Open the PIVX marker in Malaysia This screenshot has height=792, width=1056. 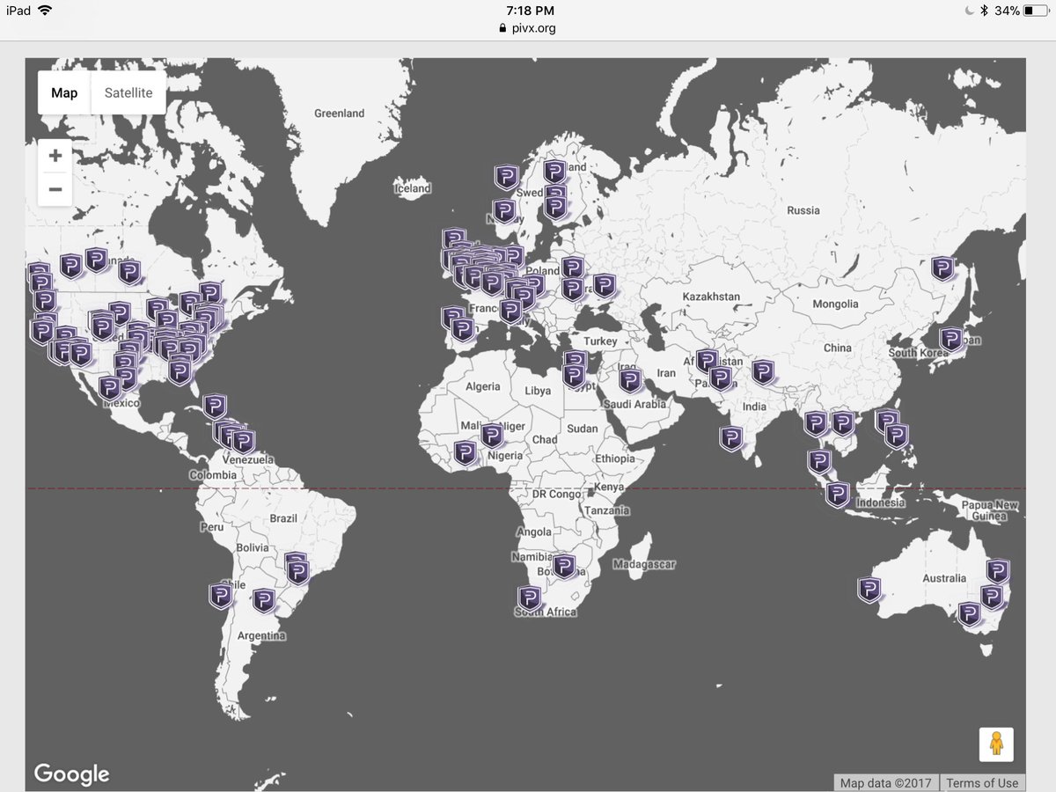819,462
